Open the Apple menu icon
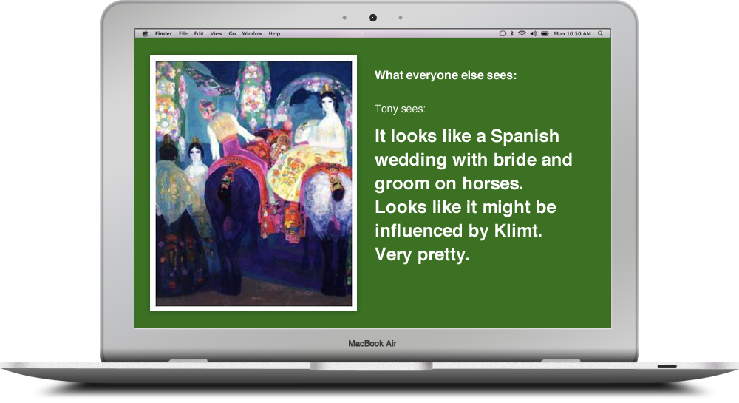739x403 pixels. point(145,33)
